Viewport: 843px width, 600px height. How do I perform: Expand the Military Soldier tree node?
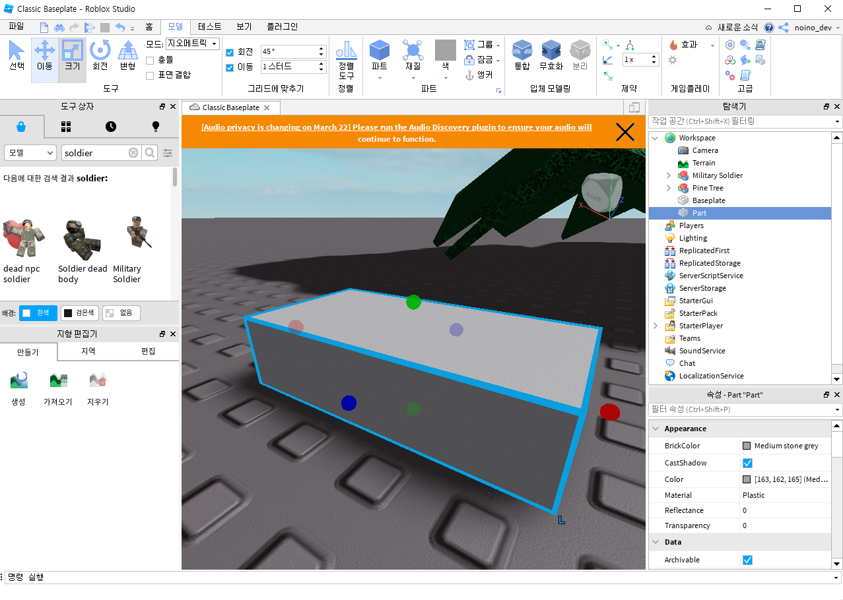coord(668,175)
